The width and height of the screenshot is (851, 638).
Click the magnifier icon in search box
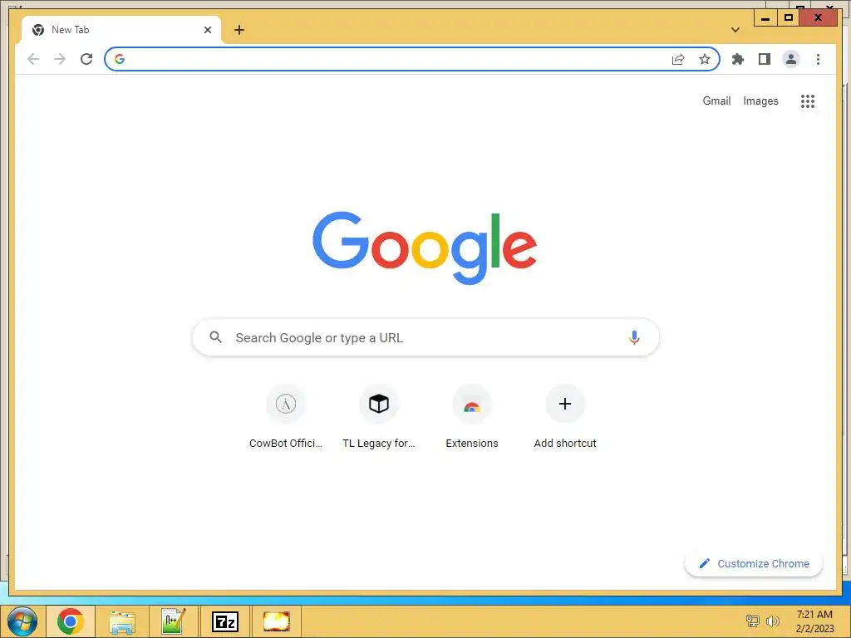pos(215,337)
